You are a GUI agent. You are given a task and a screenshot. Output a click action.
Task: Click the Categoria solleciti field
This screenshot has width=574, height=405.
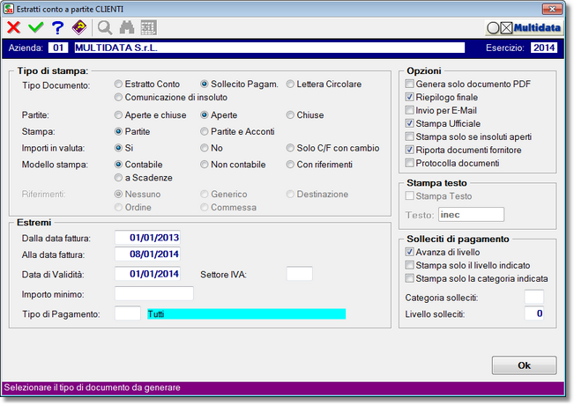534,297
